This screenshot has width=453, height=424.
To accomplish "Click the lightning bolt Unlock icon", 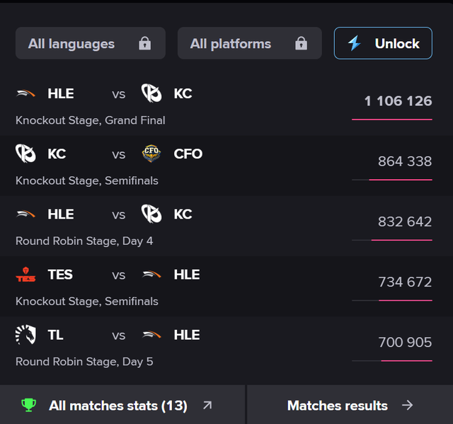I will click(x=355, y=43).
